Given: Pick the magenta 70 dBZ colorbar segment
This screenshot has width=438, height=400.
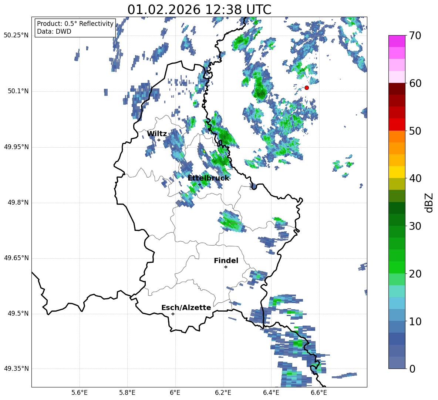Looking at the screenshot, I should click(397, 41).
